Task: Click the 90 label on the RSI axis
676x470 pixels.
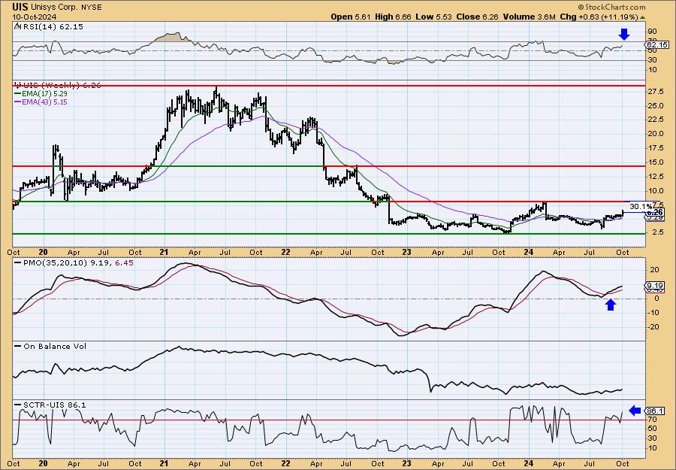Action: tap(652, 32)
